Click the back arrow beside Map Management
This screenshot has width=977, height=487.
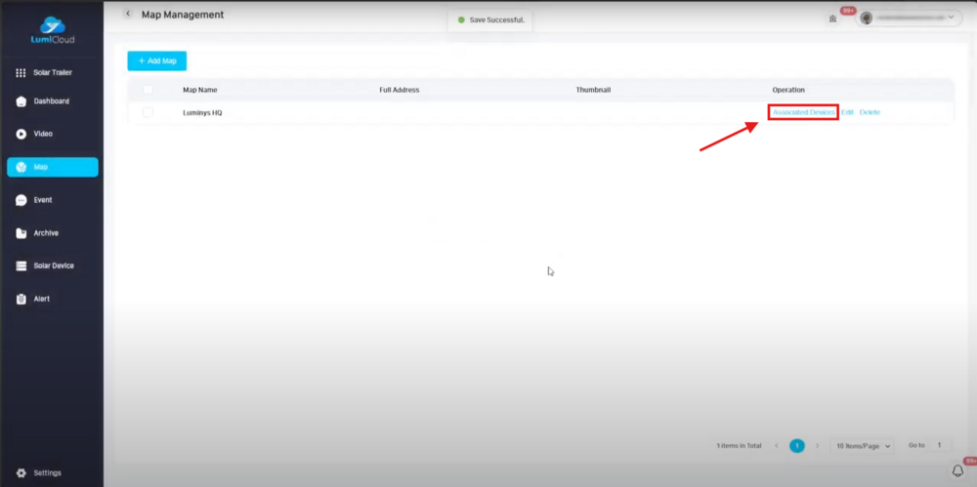coord(127,14)
